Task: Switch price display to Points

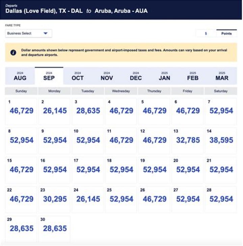Action: point(226,33)
